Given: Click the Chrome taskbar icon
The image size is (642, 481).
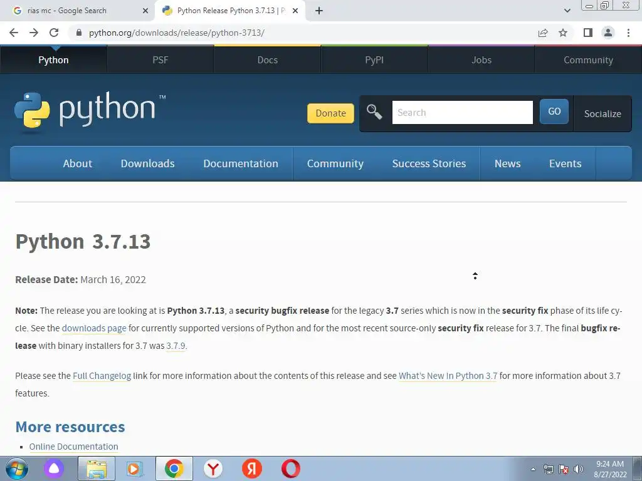Looking at the screenshot, I should (x=174, y=468).
